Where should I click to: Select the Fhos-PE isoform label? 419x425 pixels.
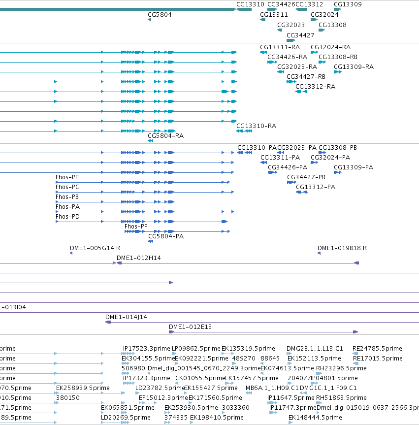point(67,177)
